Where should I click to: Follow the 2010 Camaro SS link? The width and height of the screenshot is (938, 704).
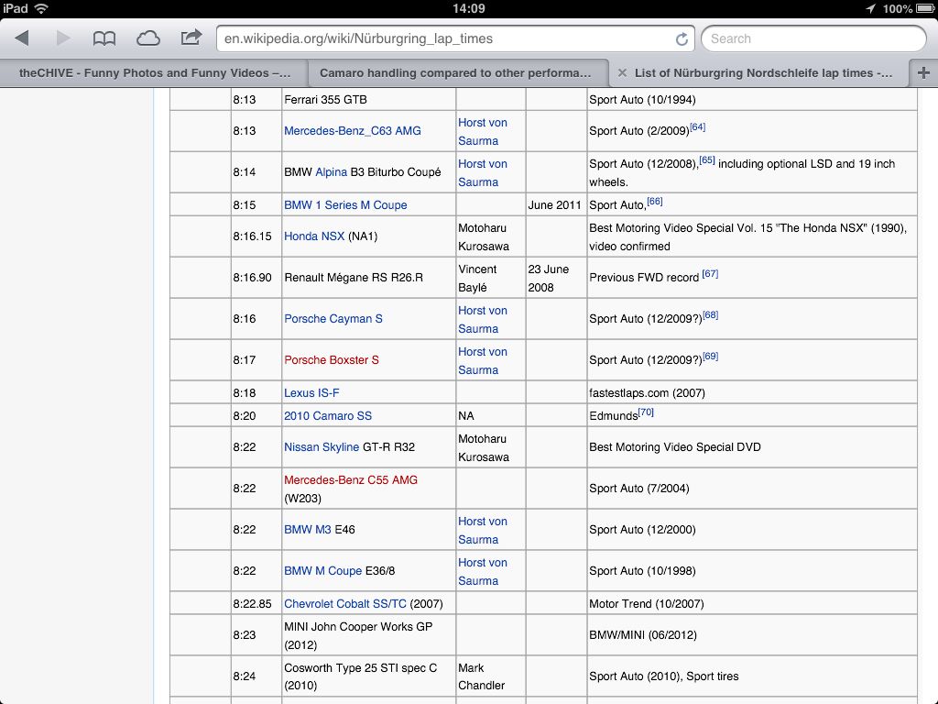[328, 416]
